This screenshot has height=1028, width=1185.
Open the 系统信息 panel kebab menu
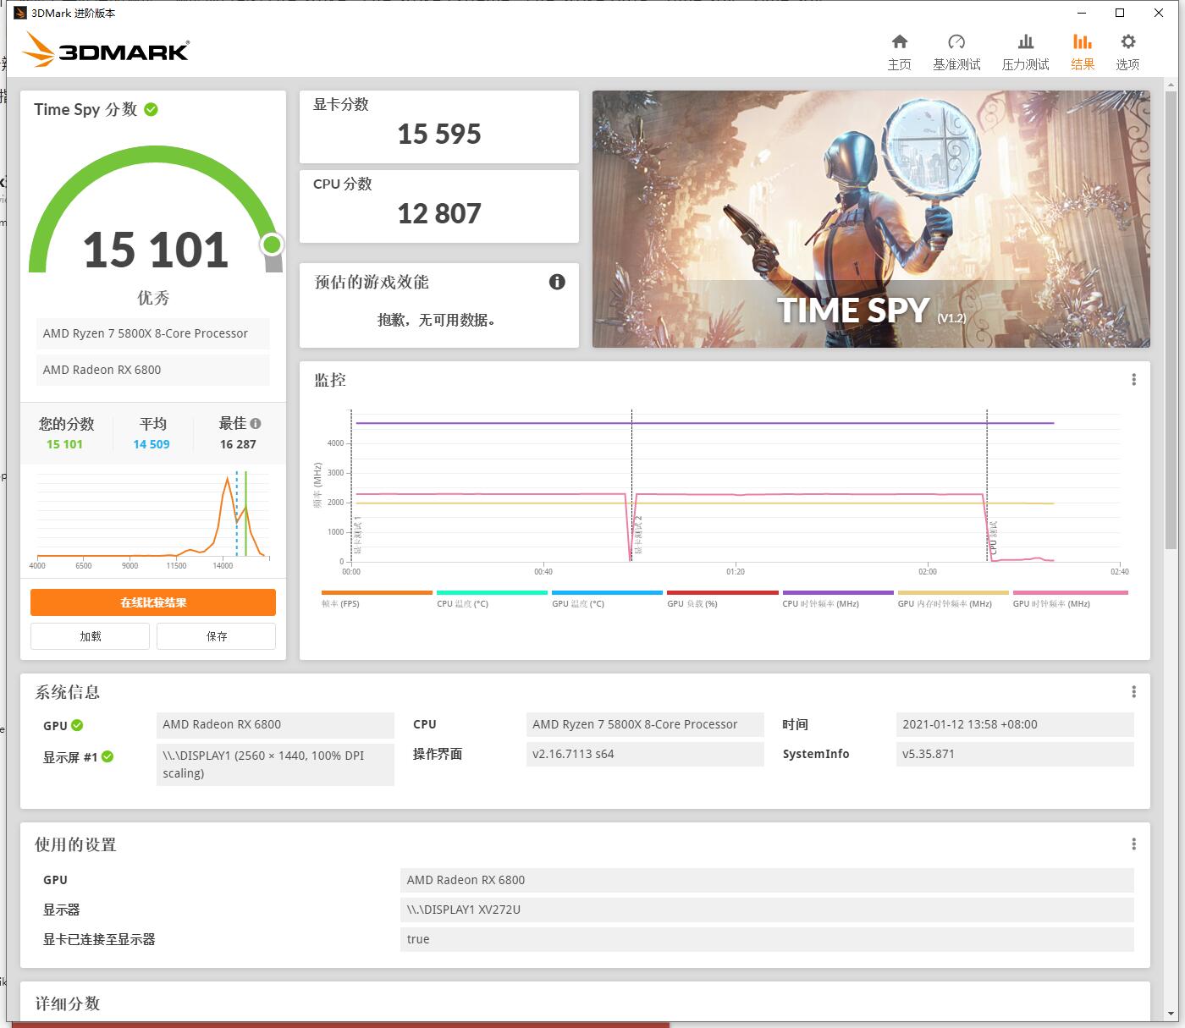[1134, 691]
